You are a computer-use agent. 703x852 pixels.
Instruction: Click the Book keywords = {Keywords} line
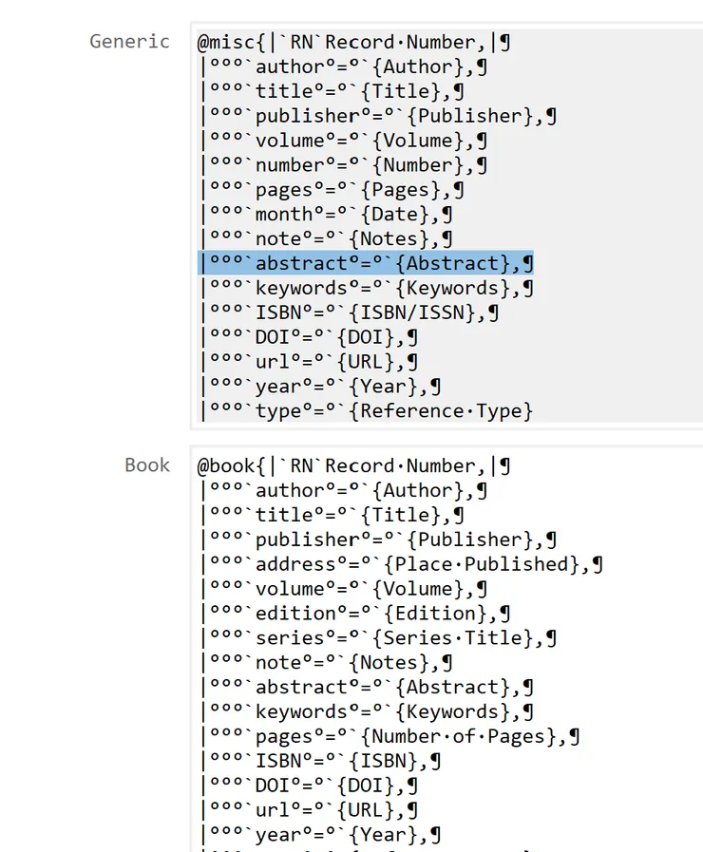[368, 712]
